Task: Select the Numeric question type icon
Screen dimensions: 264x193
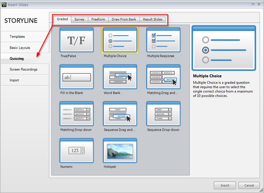Action: (77, 151)
